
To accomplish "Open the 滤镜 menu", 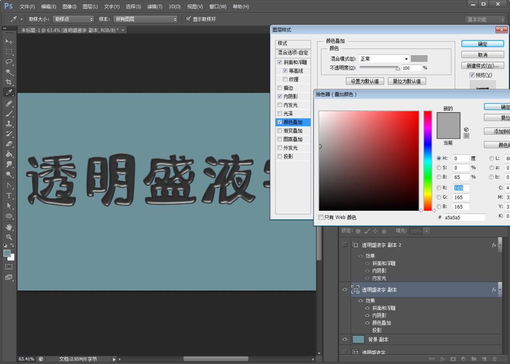I will click(154, 6).
